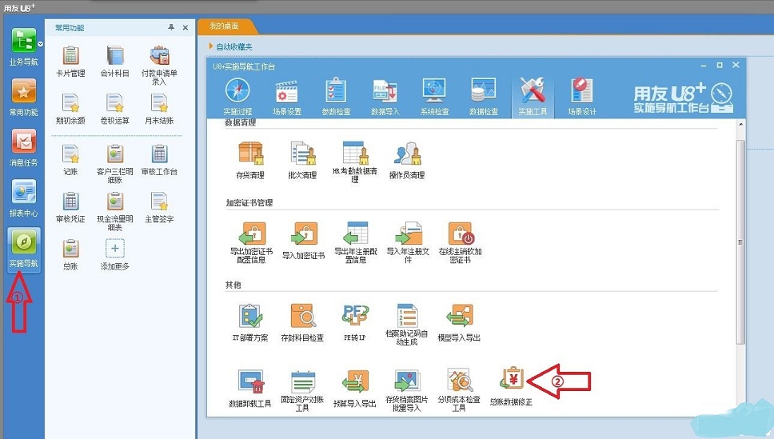Open 常用功能 sidebar icon
This screenshot has width=774, height=439.
click(x=23, y=98)
